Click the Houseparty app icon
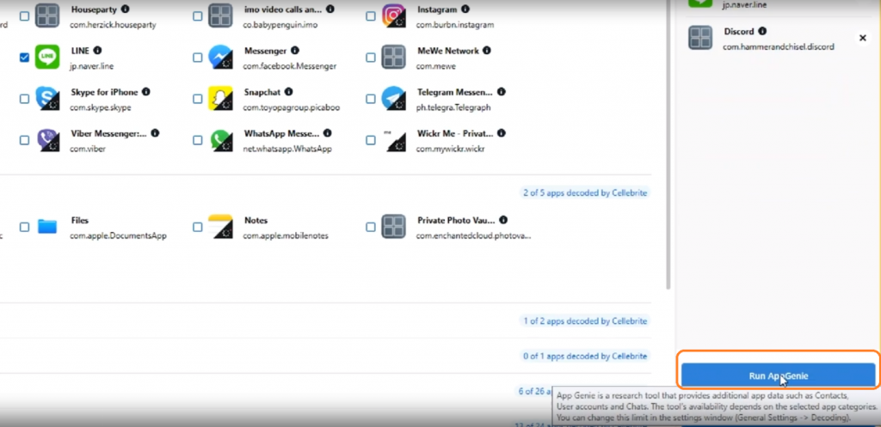Viewport: 881px width, 427px height. click(47, 15)
